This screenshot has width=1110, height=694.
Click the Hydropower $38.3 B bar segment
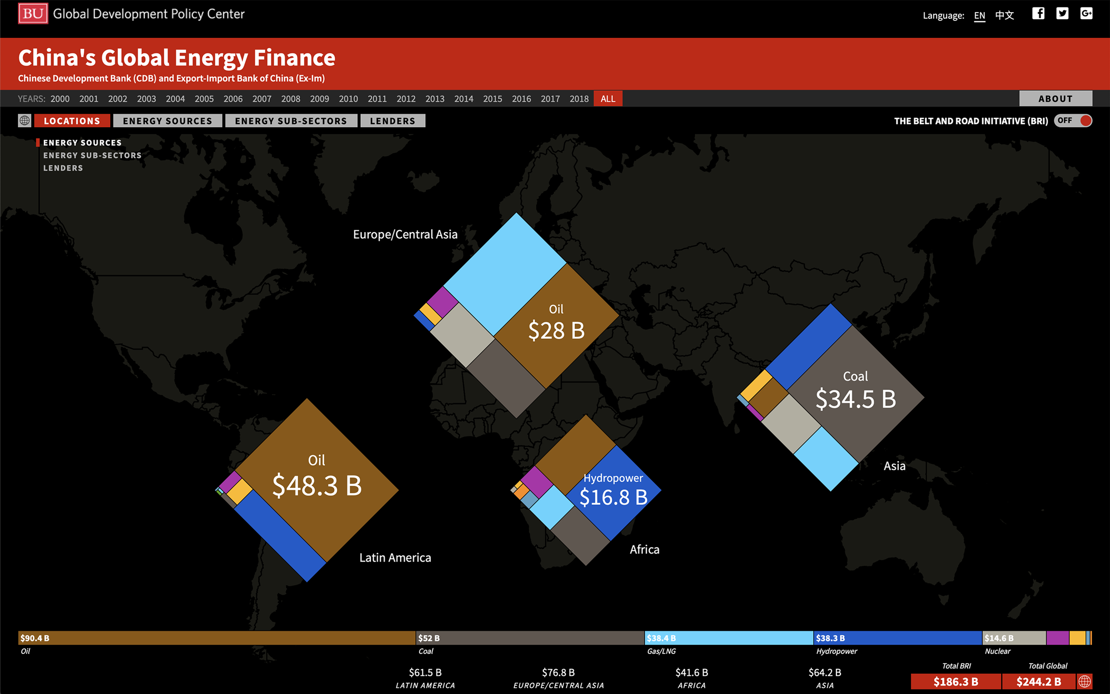898,638
